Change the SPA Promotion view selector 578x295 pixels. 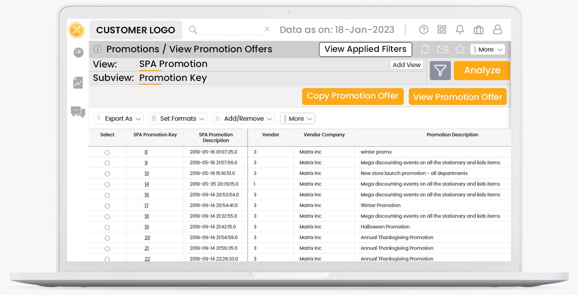pos(173,64)
